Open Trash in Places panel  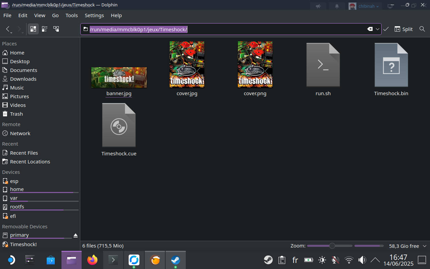point(40,114)
